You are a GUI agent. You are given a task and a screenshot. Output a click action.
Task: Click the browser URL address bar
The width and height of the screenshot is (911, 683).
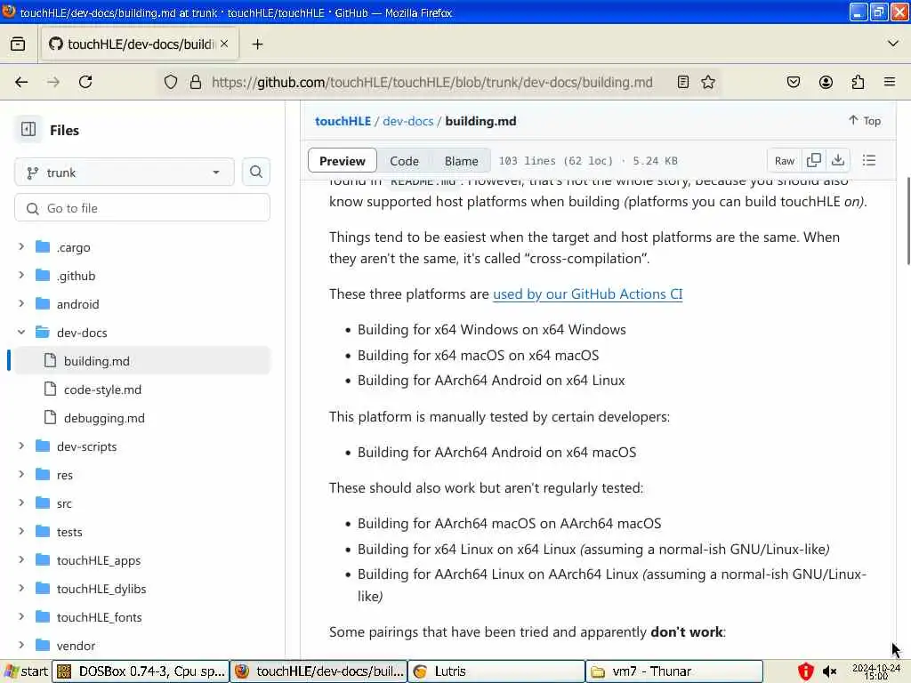[431, 82]
